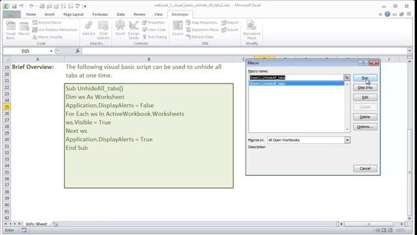Switch to the Insert ribbon tab
Viewport: 417px width, 235px height.
click(50, 14)
